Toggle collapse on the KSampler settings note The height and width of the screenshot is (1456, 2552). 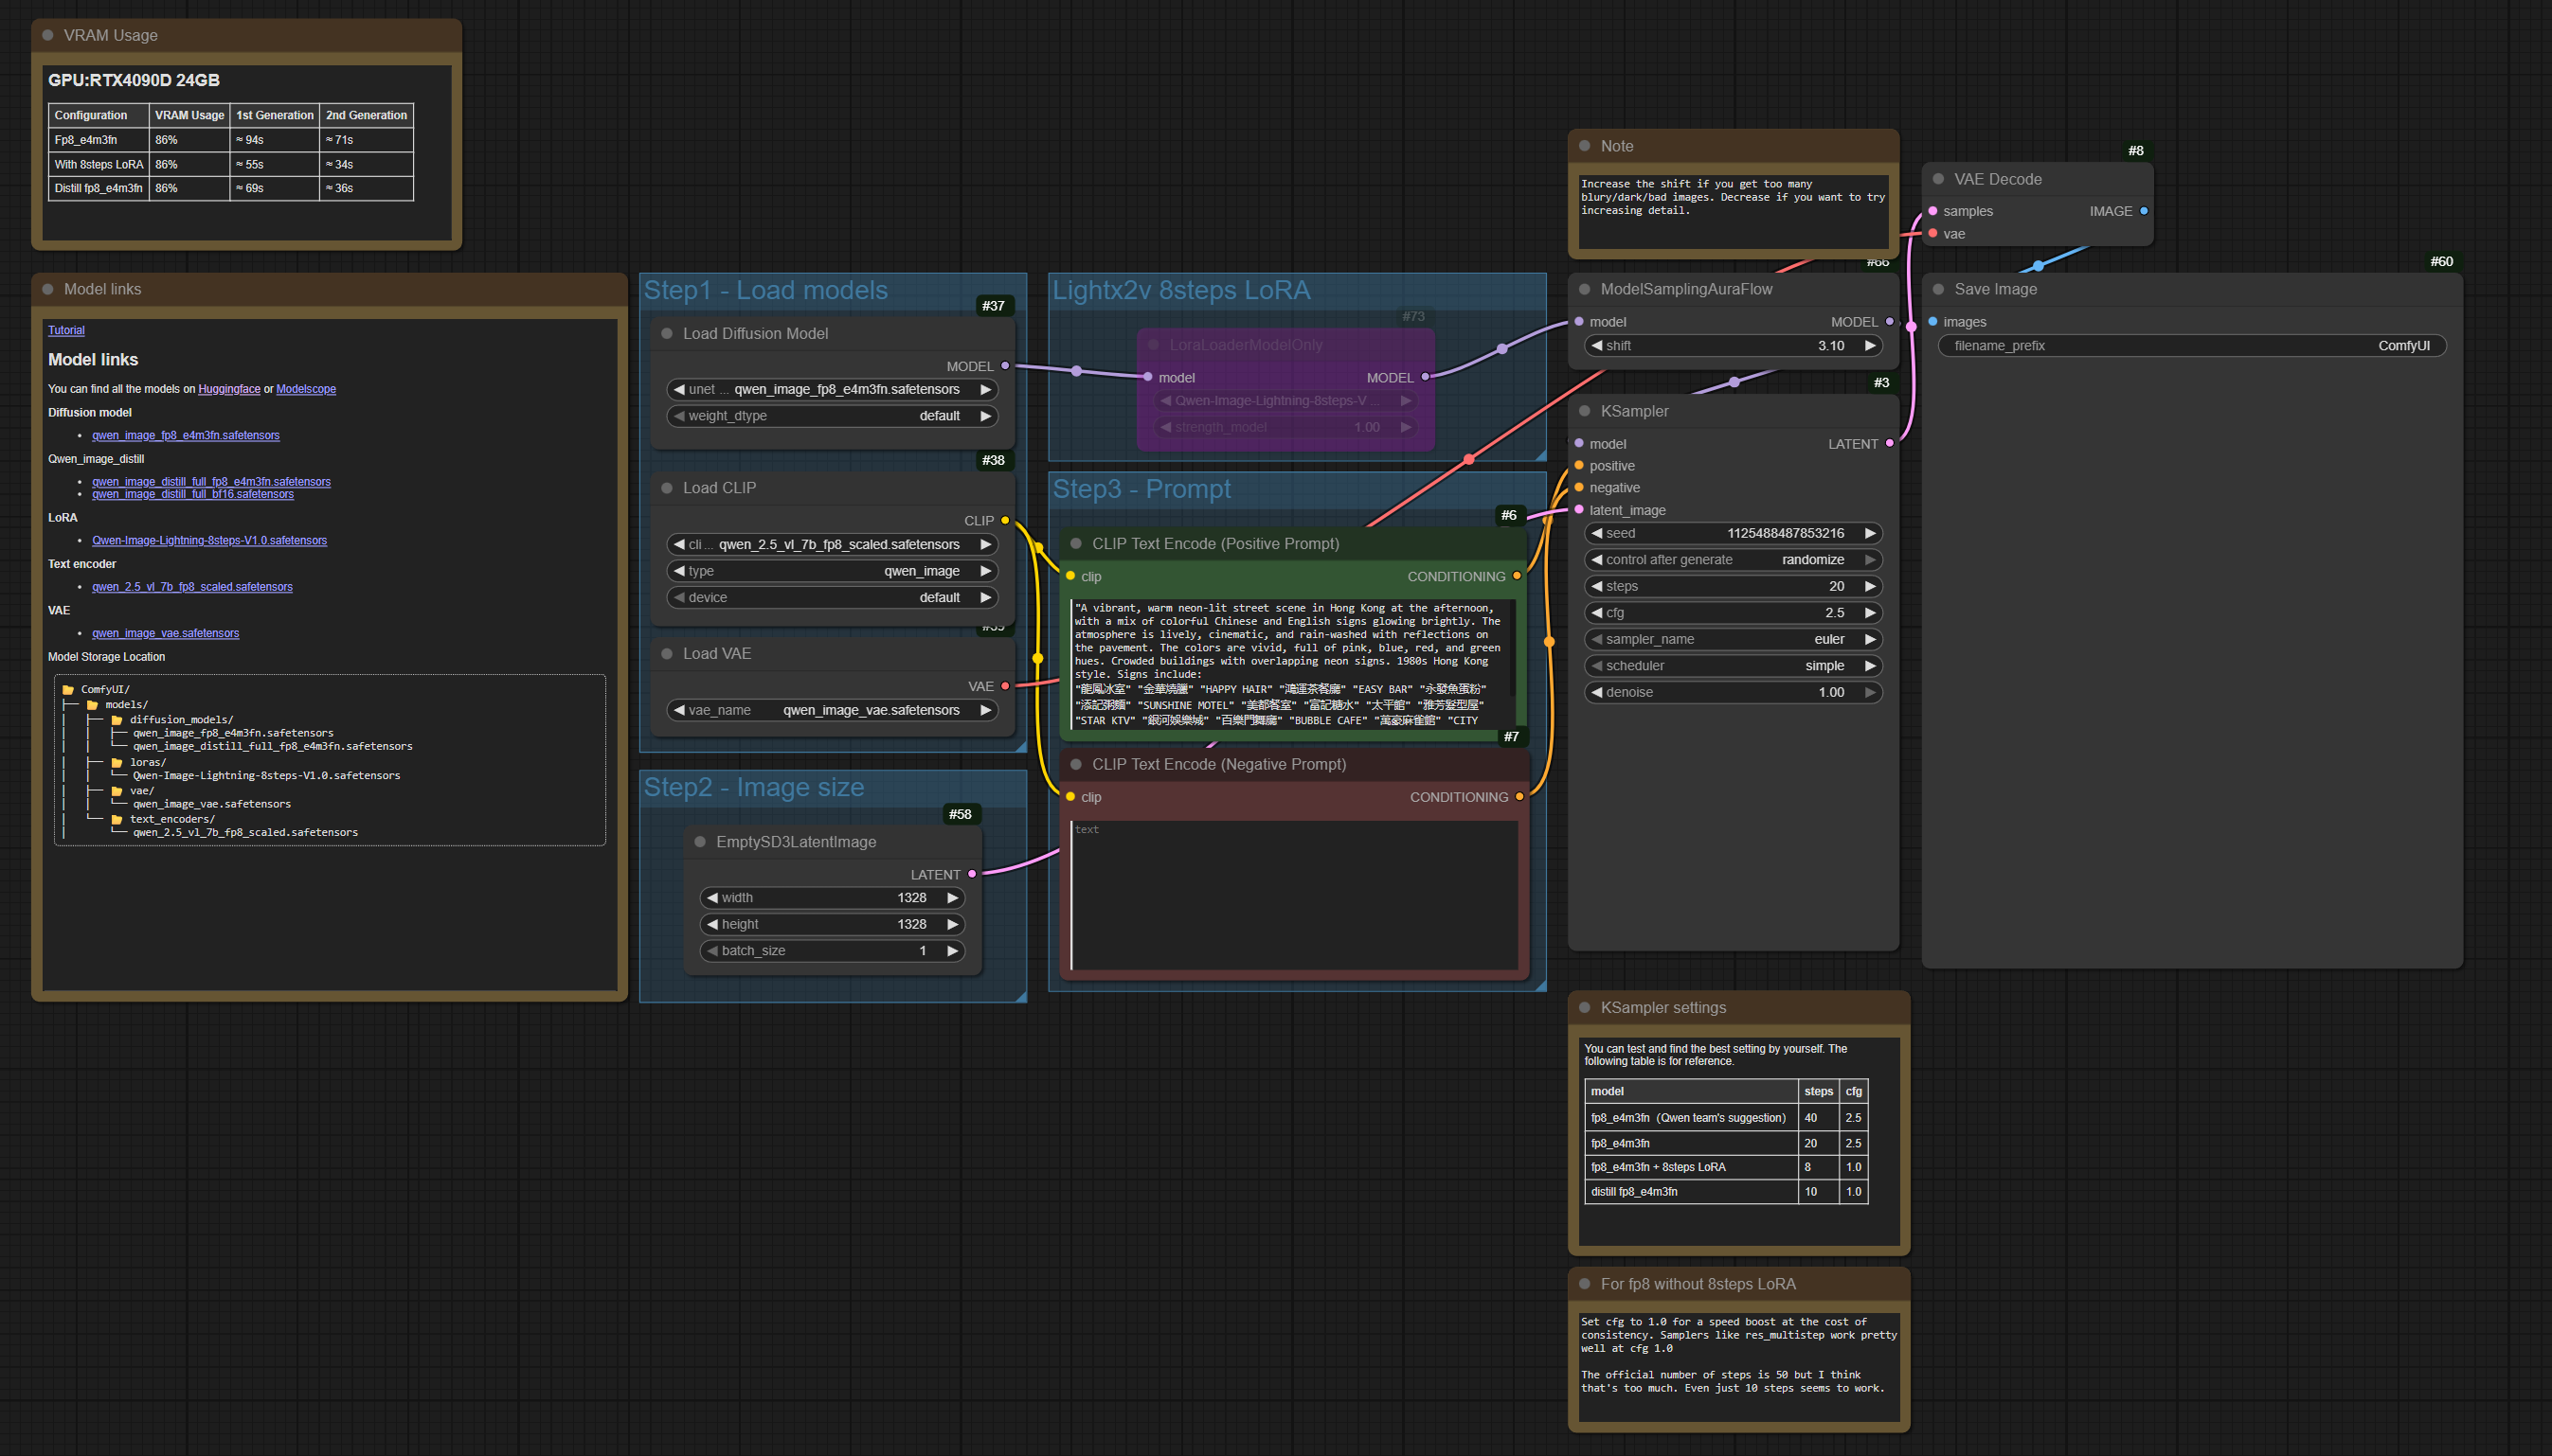coord(1586,1008)
